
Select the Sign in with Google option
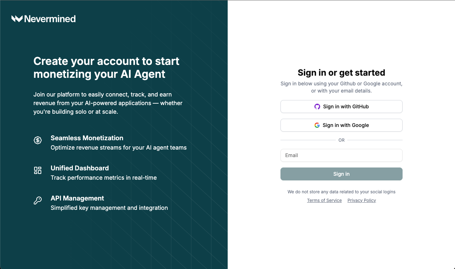pyautogui.click(x=341, y=125)
